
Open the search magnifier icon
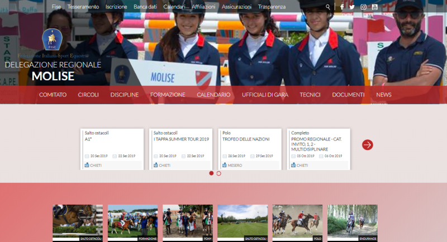tap(328, 7)
